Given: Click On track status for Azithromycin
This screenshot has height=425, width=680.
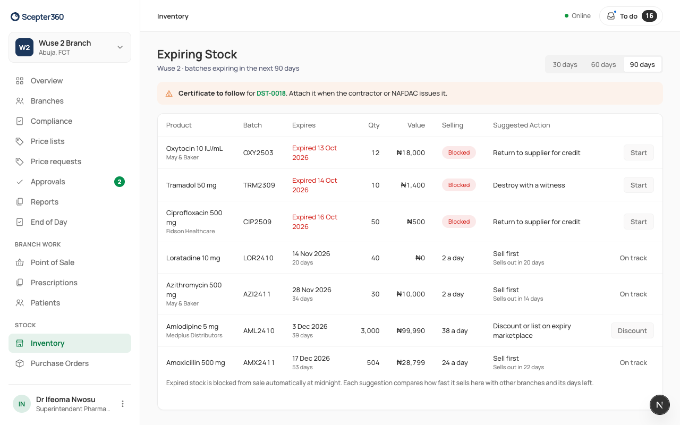Looking at the screenshot, I should pyautogui.click(x=633, y=294).
